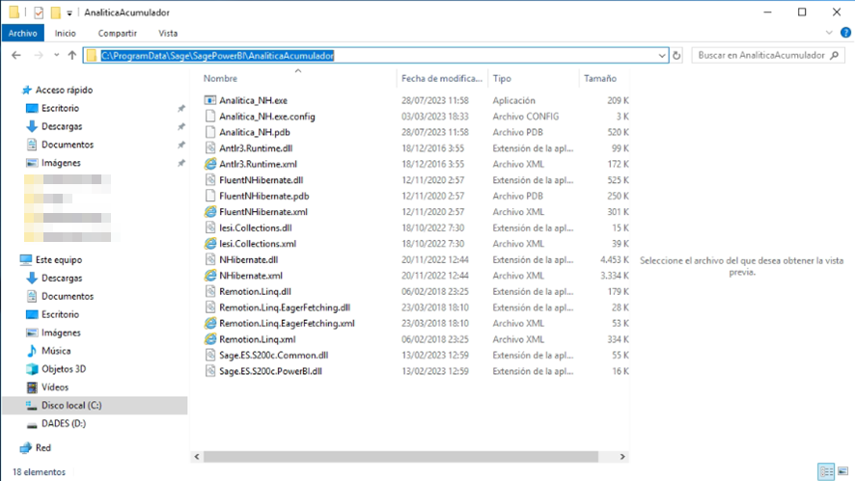This screenshot has width=855, height=481.
Task: Switch to the Vista ribbon tab
Action: (168, 33)
